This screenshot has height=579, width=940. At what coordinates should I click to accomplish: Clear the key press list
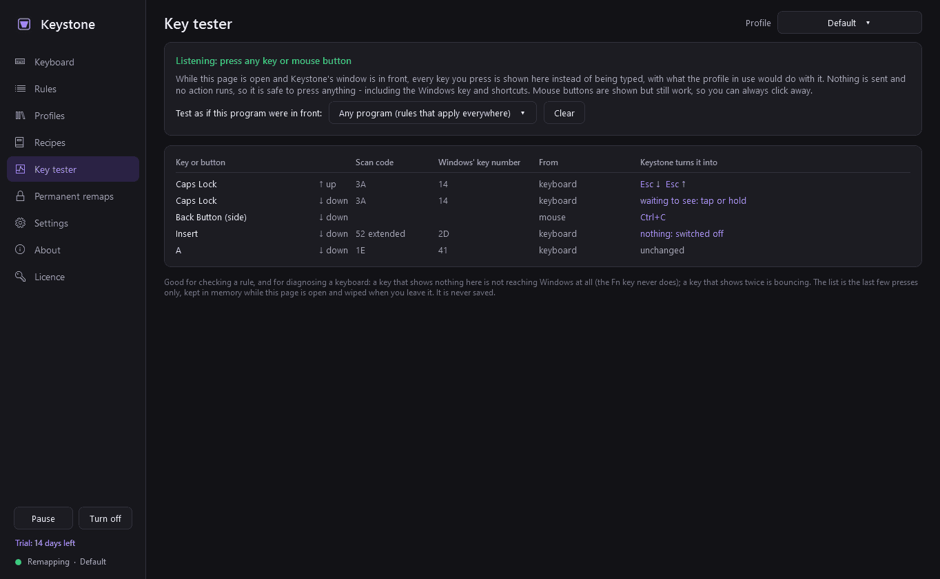click(564, 113)
